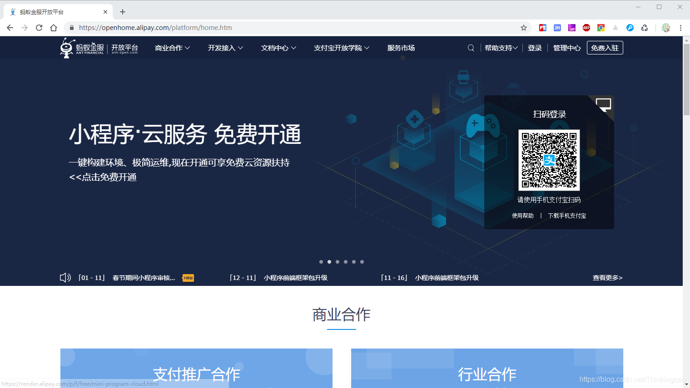This screenshot has height=388, width=690.
Task: Open the 服务市场 menu item
Action: coord(401,48)
